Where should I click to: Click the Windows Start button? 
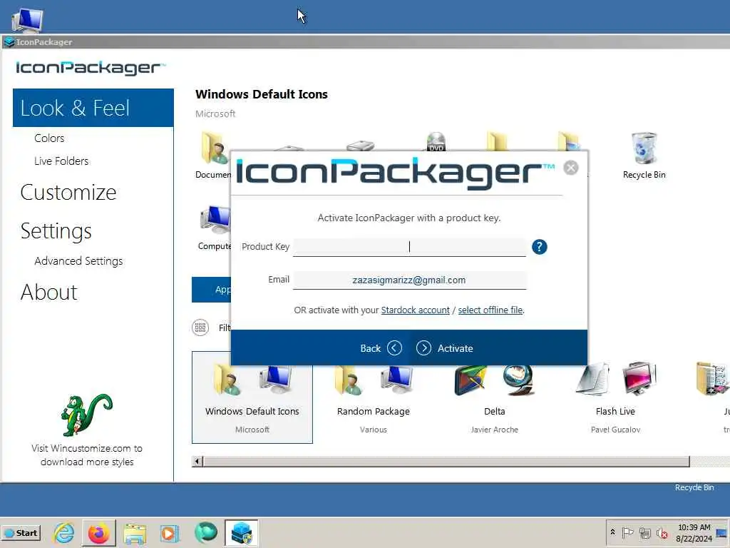click(21, 532)
